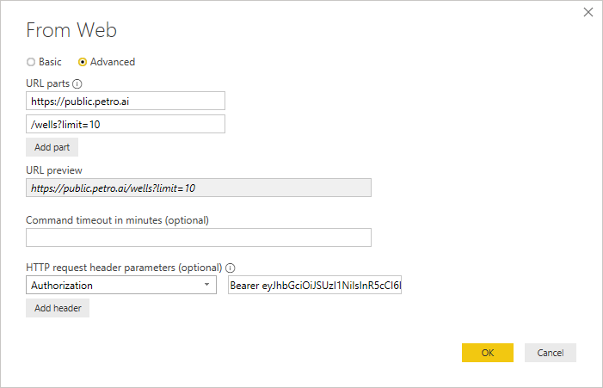Expand the Authorization header dropdown arrow
The width and height of the screenshot is (603, 388).
click(x=206, y=286)
